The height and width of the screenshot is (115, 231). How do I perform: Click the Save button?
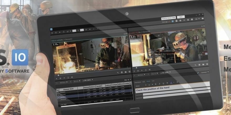(x=181, y=17)
